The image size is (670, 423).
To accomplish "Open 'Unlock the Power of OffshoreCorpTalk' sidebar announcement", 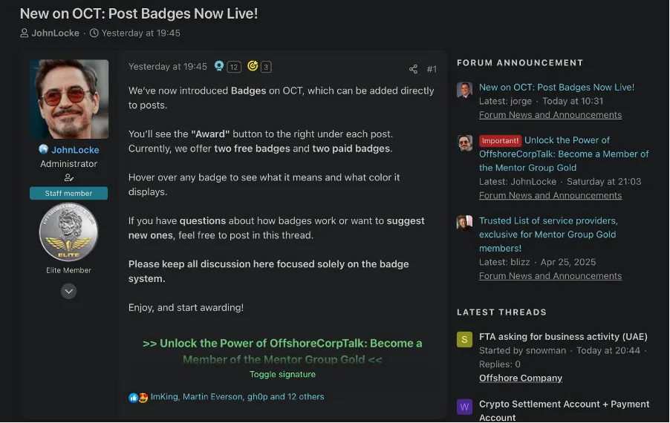I will (564, 154).
